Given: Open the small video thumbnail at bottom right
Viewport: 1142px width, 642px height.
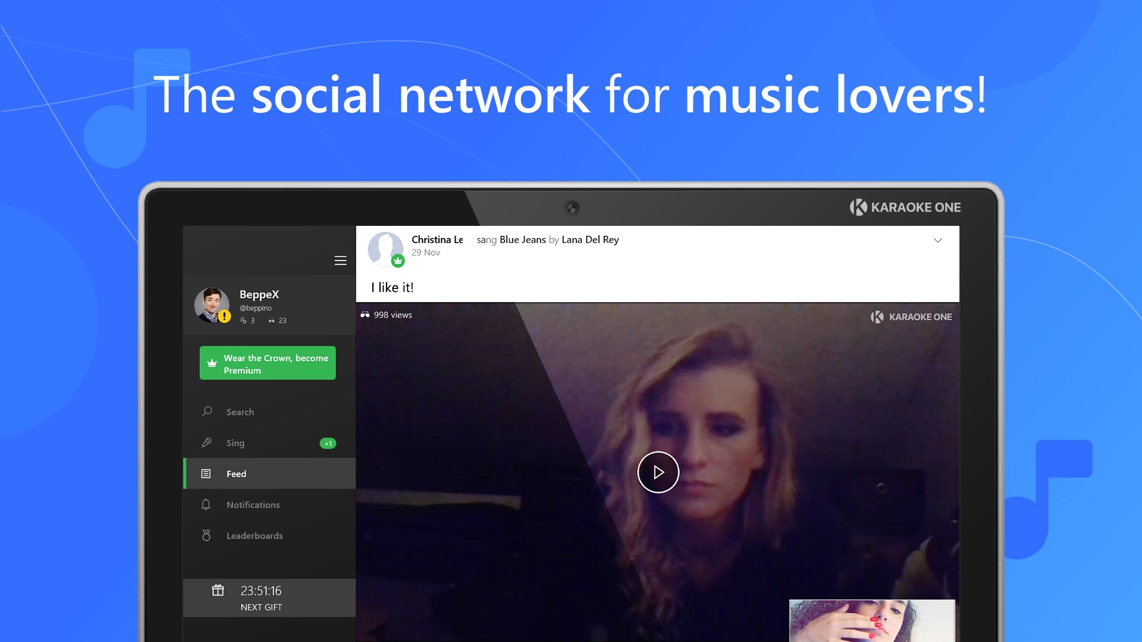Looking at the screenshot, I should click(x=871, y=621).
